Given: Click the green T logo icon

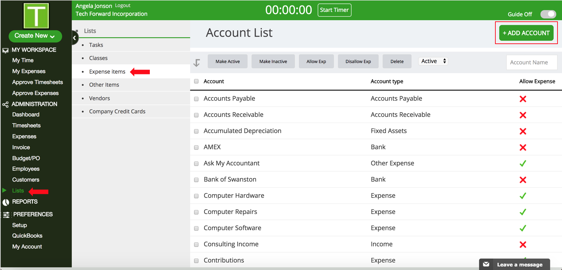Looking at the screenshot, I should coord(36,16).
